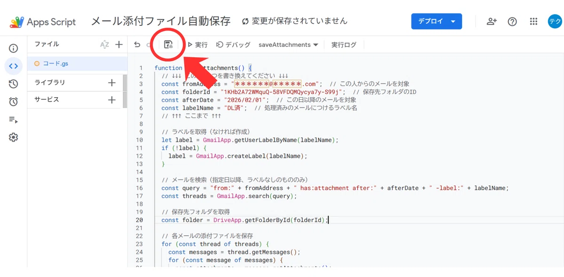
Task: Open the テク account avatar
Action: (555, 22)
